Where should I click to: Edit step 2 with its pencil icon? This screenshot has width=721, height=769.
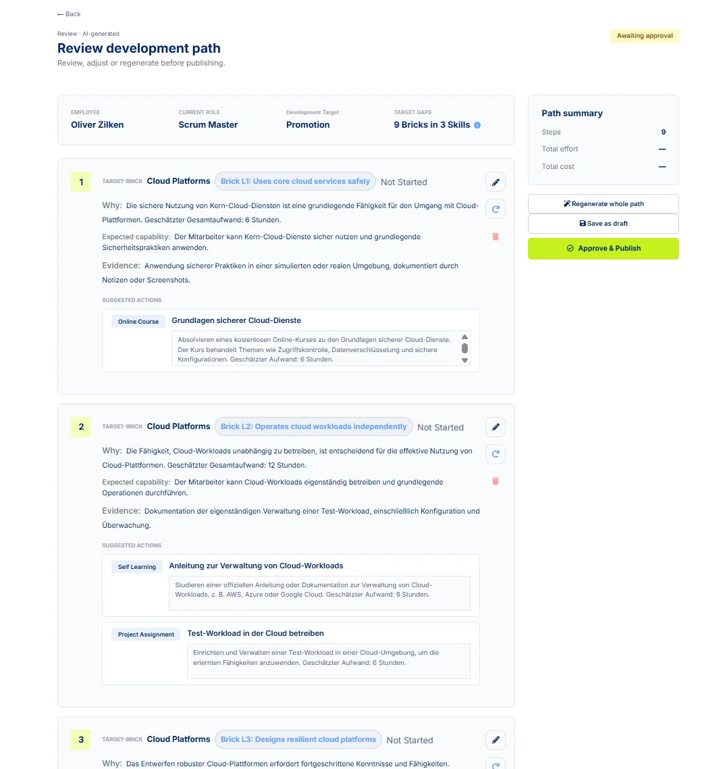click(x=496, y=427)
